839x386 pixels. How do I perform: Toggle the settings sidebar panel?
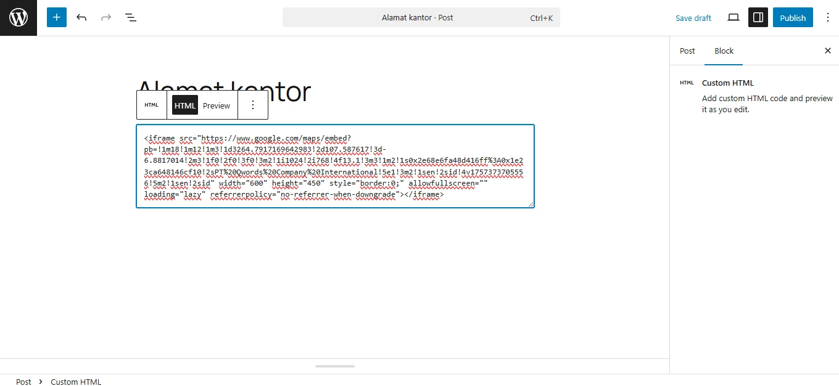click(x=758, y=17)
